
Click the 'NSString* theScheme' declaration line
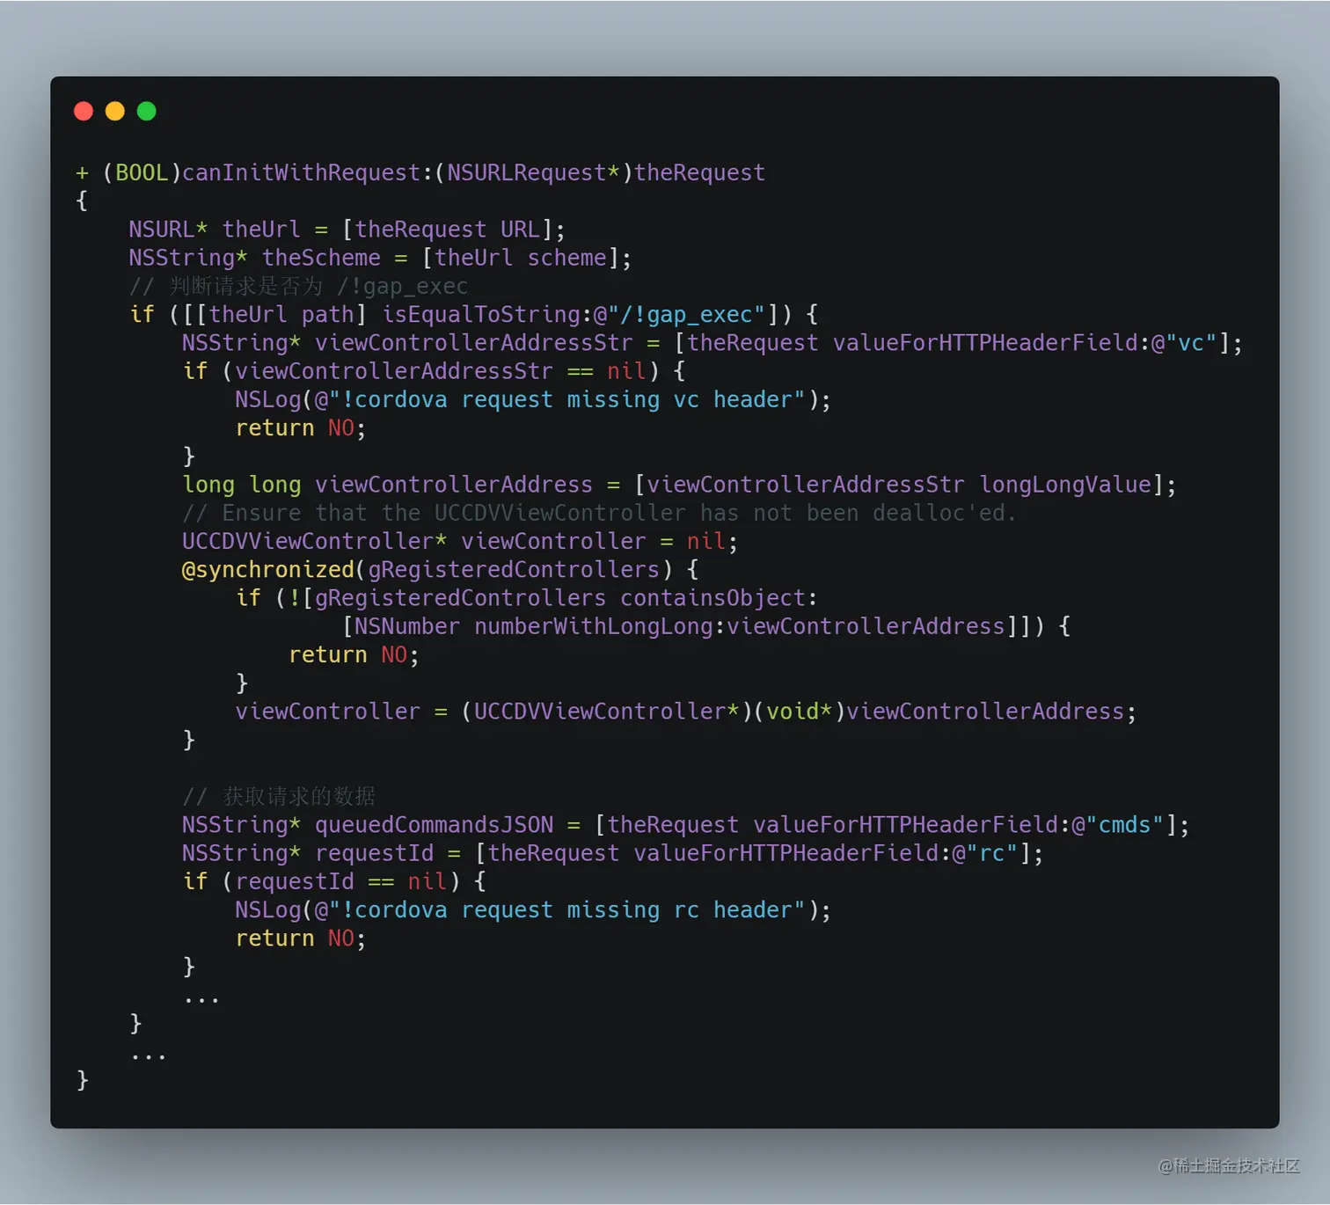pyautogui.click(x=380, y=258)
